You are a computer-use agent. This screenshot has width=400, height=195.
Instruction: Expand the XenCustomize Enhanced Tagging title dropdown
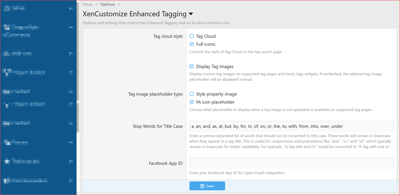click(x=190, y=14)
